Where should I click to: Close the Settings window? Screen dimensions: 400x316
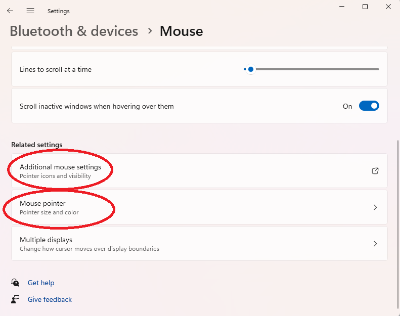tap(388, 7)
